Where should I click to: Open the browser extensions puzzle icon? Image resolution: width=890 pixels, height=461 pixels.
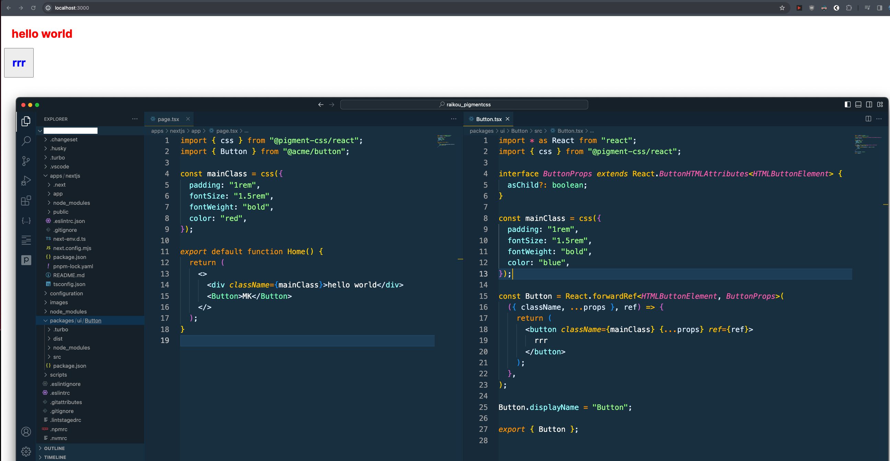point(849,8)
